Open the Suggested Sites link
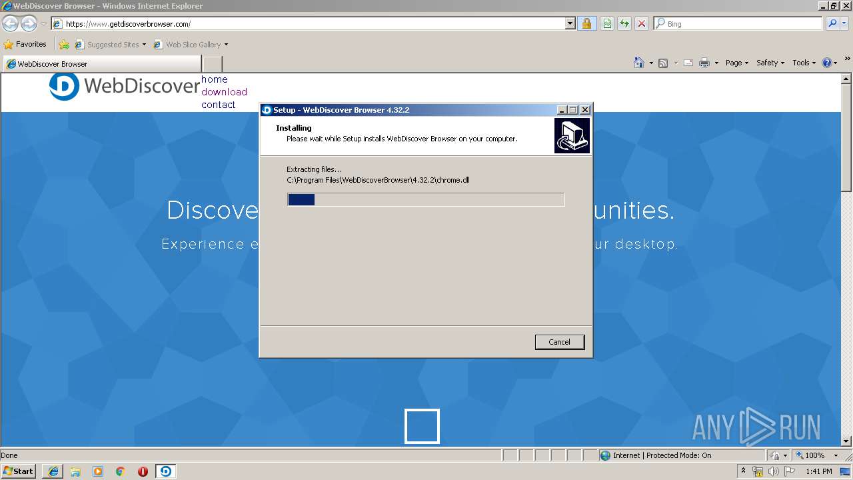The height and width of the screenshot is (480, 853). click(110, 45)
